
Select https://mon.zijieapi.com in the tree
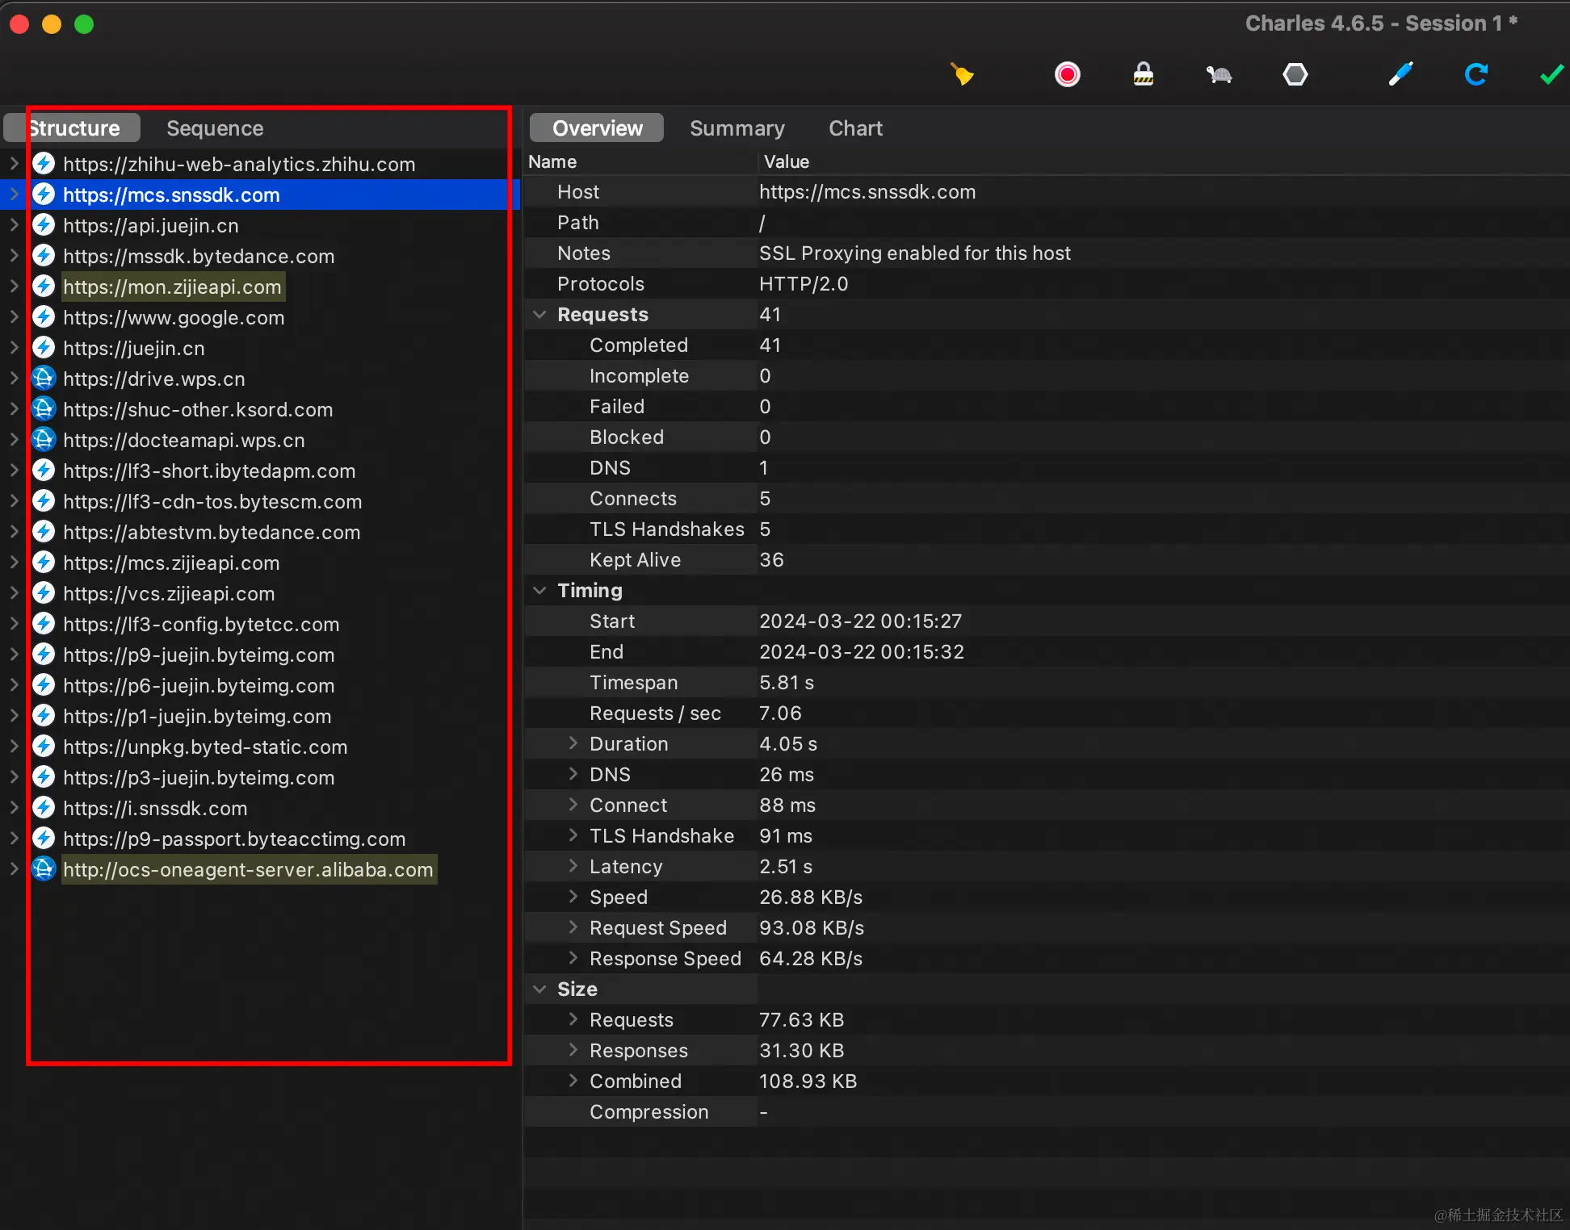[x=172, y=287]
